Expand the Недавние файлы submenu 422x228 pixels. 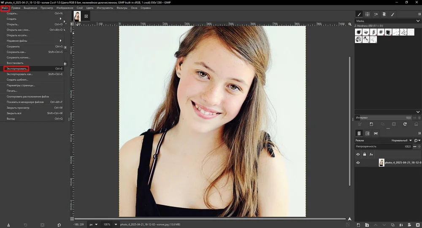pos(32,41)
